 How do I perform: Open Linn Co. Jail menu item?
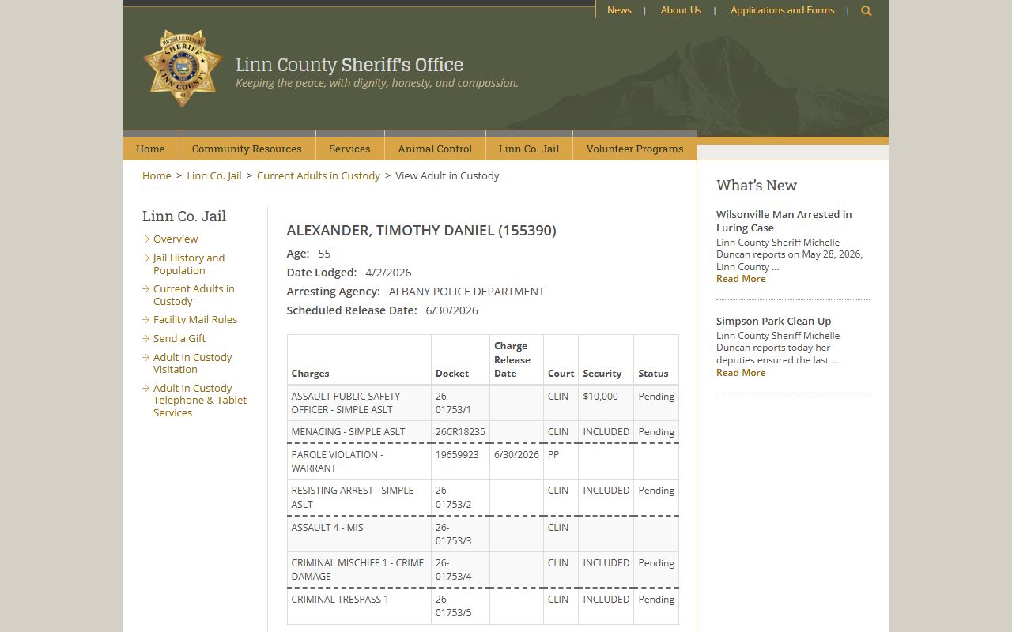coord(529,149)
